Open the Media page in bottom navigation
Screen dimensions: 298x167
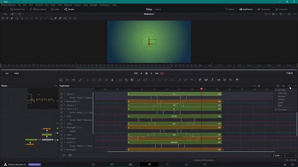click(93, 165)
